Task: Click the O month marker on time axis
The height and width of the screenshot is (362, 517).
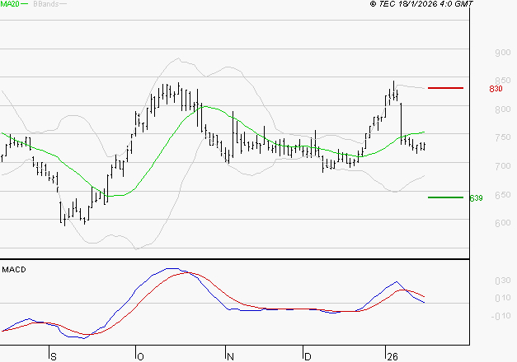Action: (140, 357)
